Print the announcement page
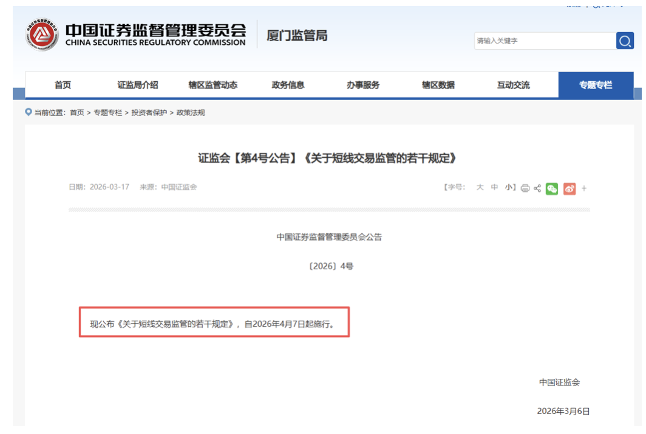 tap(525, 188)
